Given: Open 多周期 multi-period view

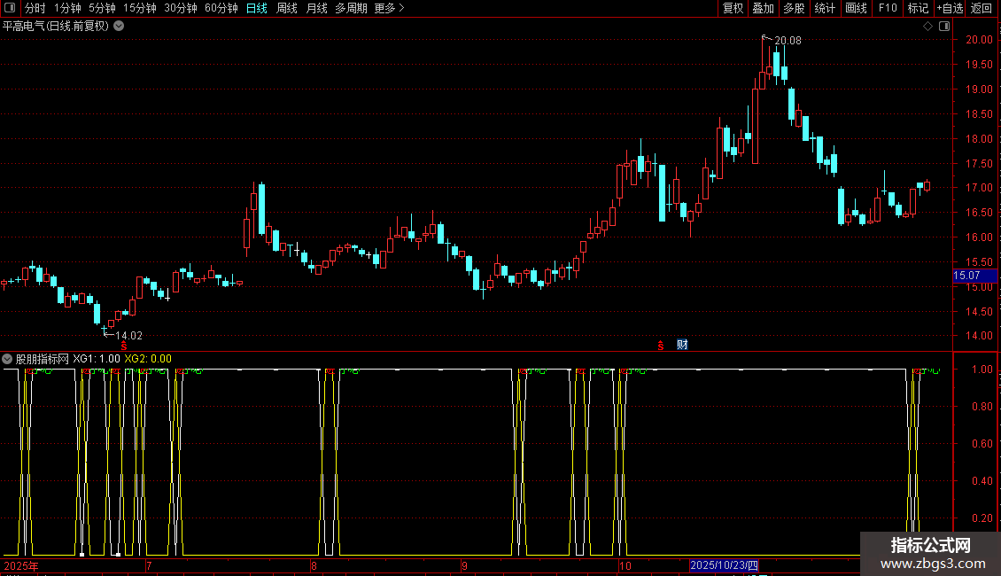Looking at the screenshot, I should 351,8.
